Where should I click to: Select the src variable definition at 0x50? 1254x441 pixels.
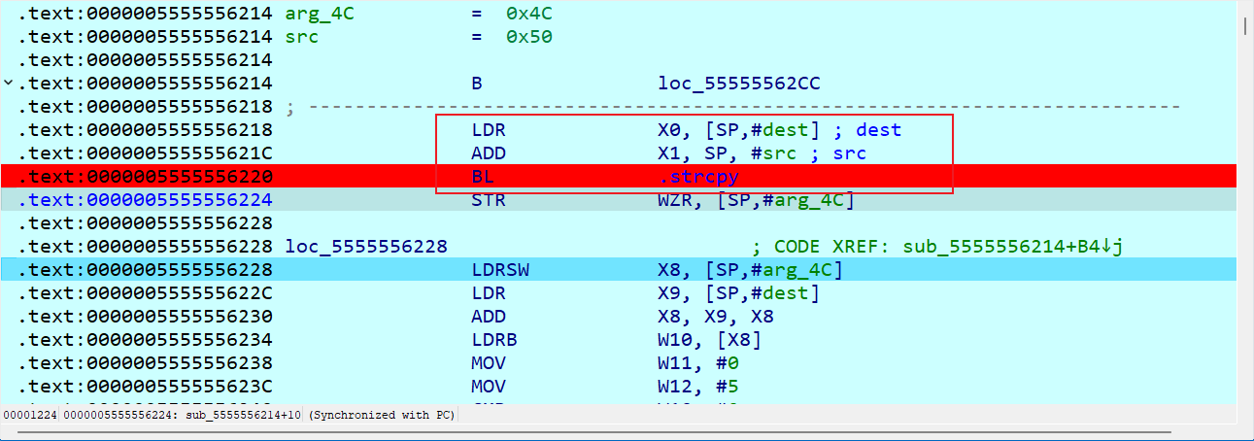[301, 37]
